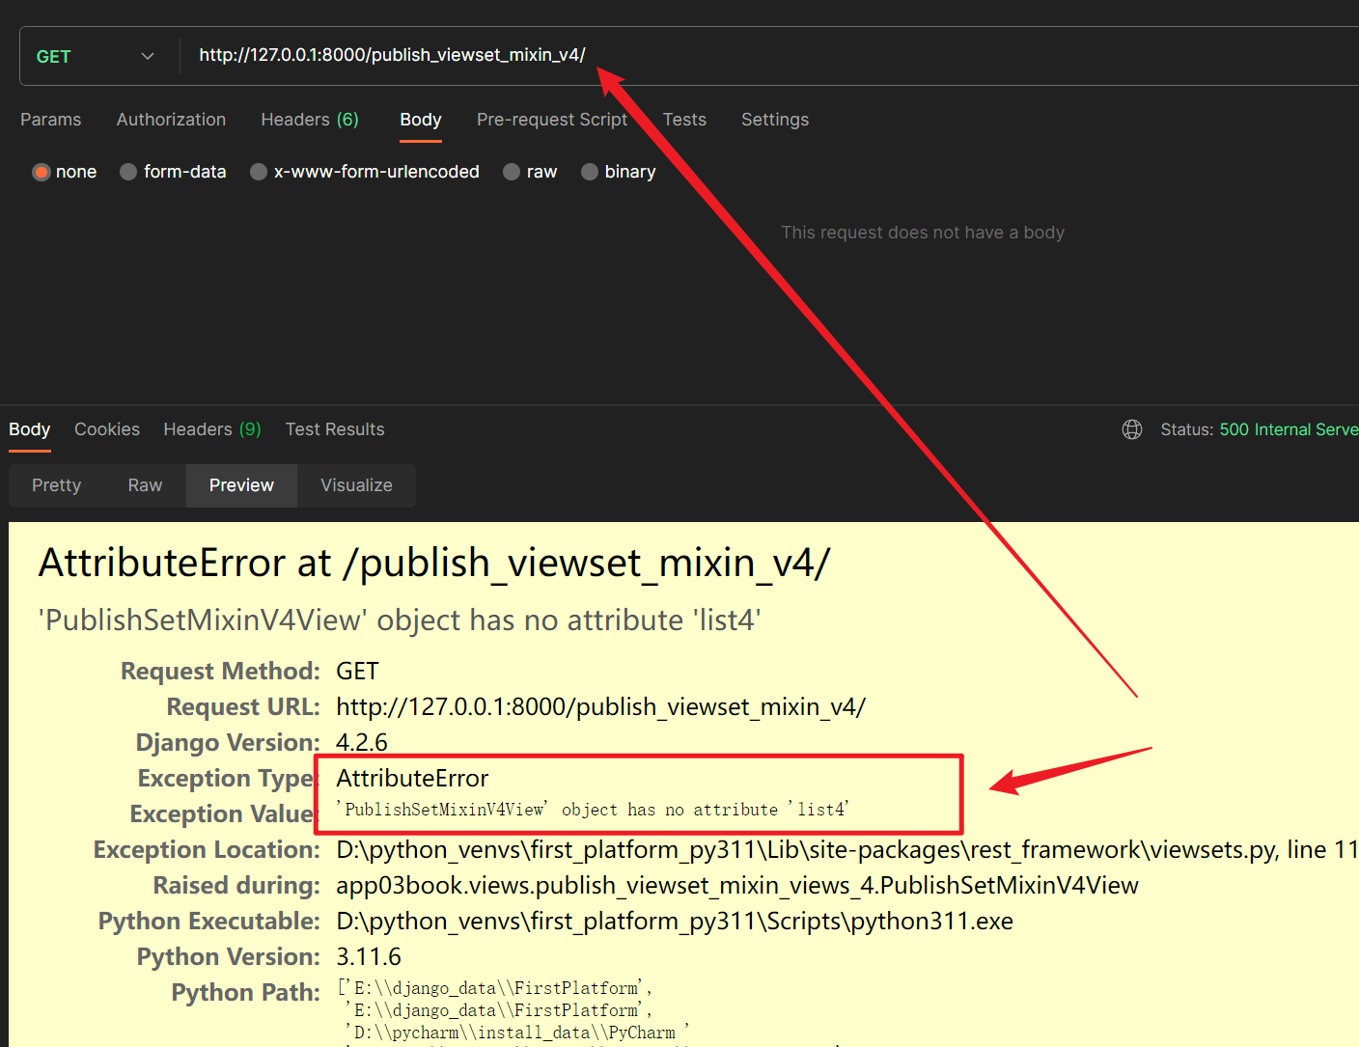The height and width of the screenshot is (1047, 1359).
Task: Switch to the Pretty response view
Action: [x=56, y=485]
